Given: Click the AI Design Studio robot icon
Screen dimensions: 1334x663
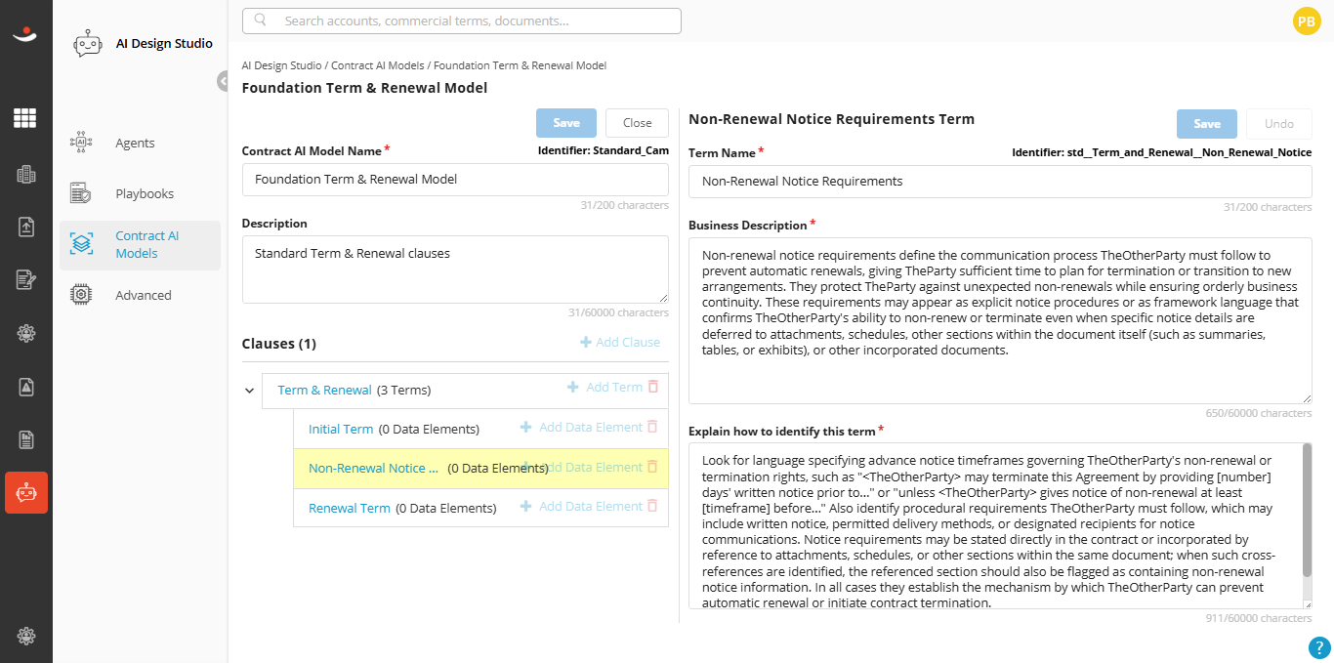Looking at the screenshot, I should click(88, 44).
